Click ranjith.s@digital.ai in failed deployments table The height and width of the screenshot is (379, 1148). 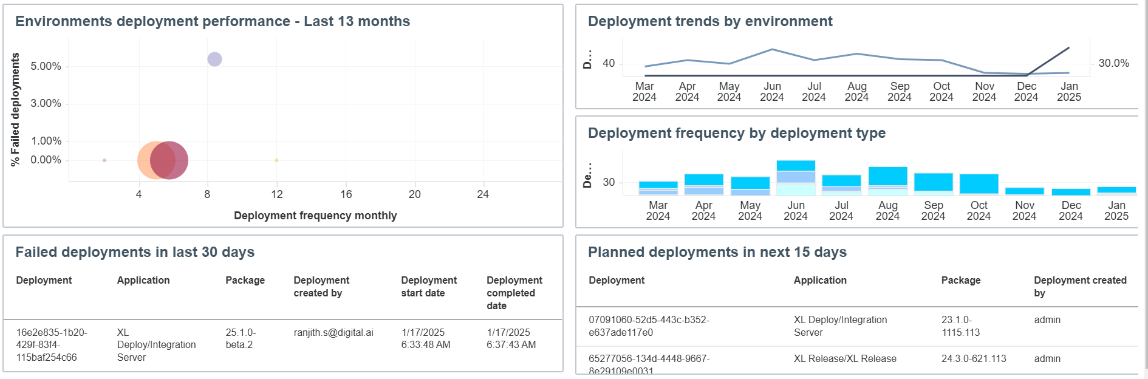pyautogui.click(x=333, y=332)
